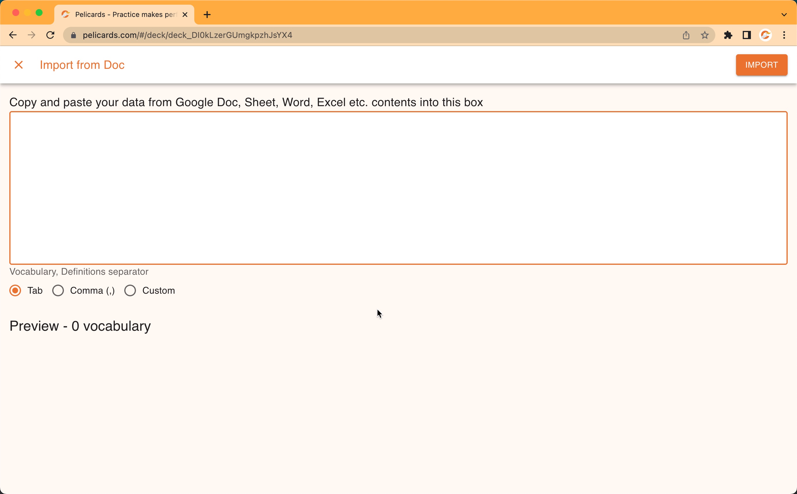Close the Import from Doc dialog
797x494 pixels.
[x=19, y=65]
